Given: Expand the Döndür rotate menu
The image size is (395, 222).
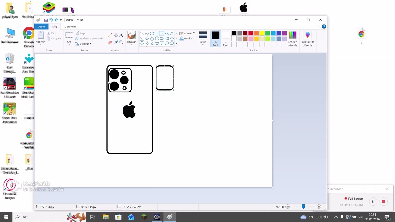Looking at the screenshot, I should [x=83, y=44].
